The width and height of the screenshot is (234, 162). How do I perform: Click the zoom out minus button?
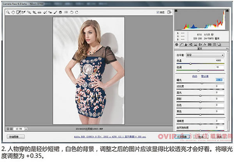click(x=8, y=129)
